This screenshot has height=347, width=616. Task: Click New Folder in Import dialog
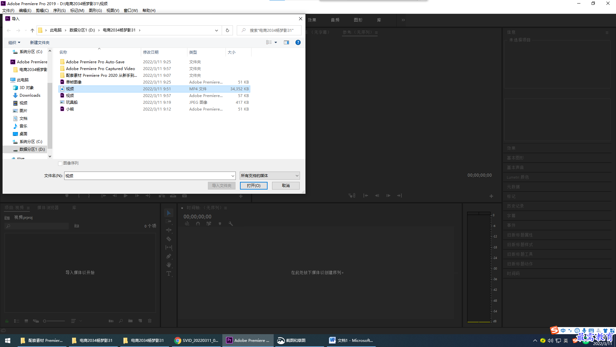point(40,42)
